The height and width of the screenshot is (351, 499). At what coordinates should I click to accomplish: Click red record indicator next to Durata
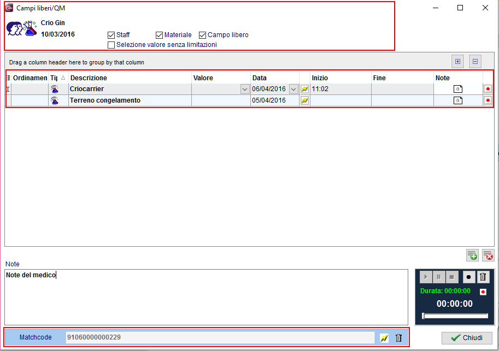coord(483,292)
